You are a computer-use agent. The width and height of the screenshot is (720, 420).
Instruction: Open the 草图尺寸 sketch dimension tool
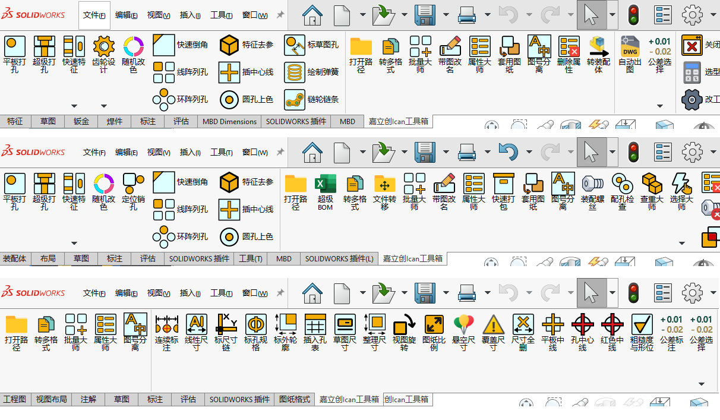pos(345,333)
